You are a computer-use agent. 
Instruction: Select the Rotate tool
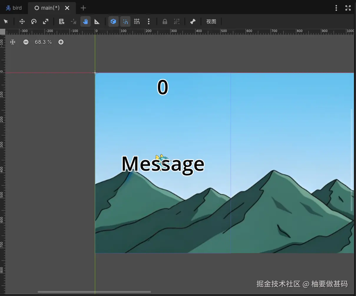[34, 21]
